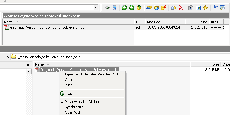Click the copy files toolbar icon
This screenshot has height=115, width=230.
(x=174, y=8)
